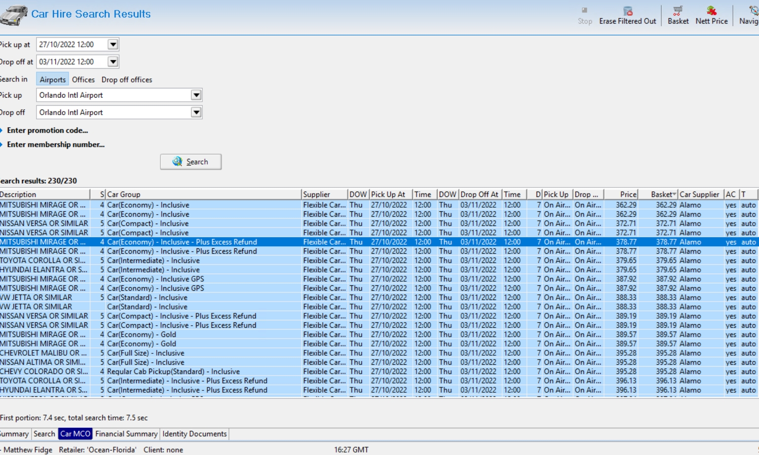759x455 pixels.
Task: Expand Enter promotion code section
Action: (x=47, y=130)
